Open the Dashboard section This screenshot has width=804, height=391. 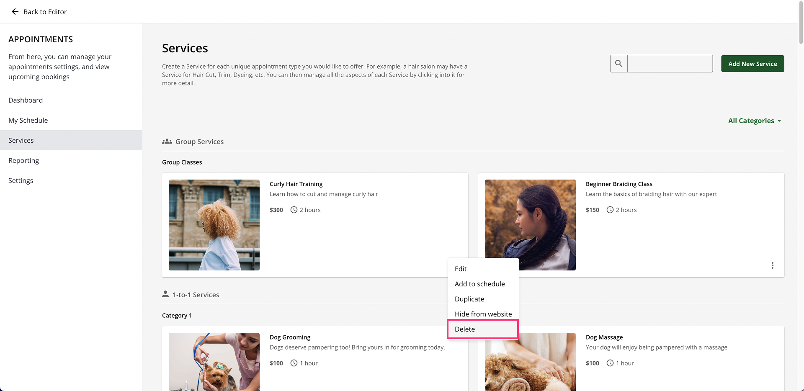pos(71,100)
